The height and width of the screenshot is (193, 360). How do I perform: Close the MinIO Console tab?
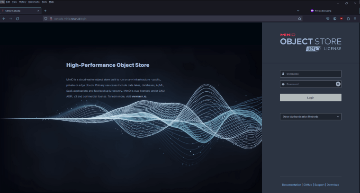(x=38, y=11)
